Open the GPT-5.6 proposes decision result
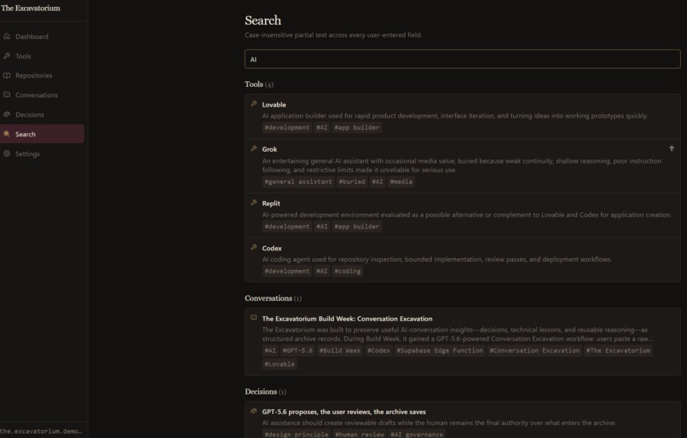 coord(462,419)
